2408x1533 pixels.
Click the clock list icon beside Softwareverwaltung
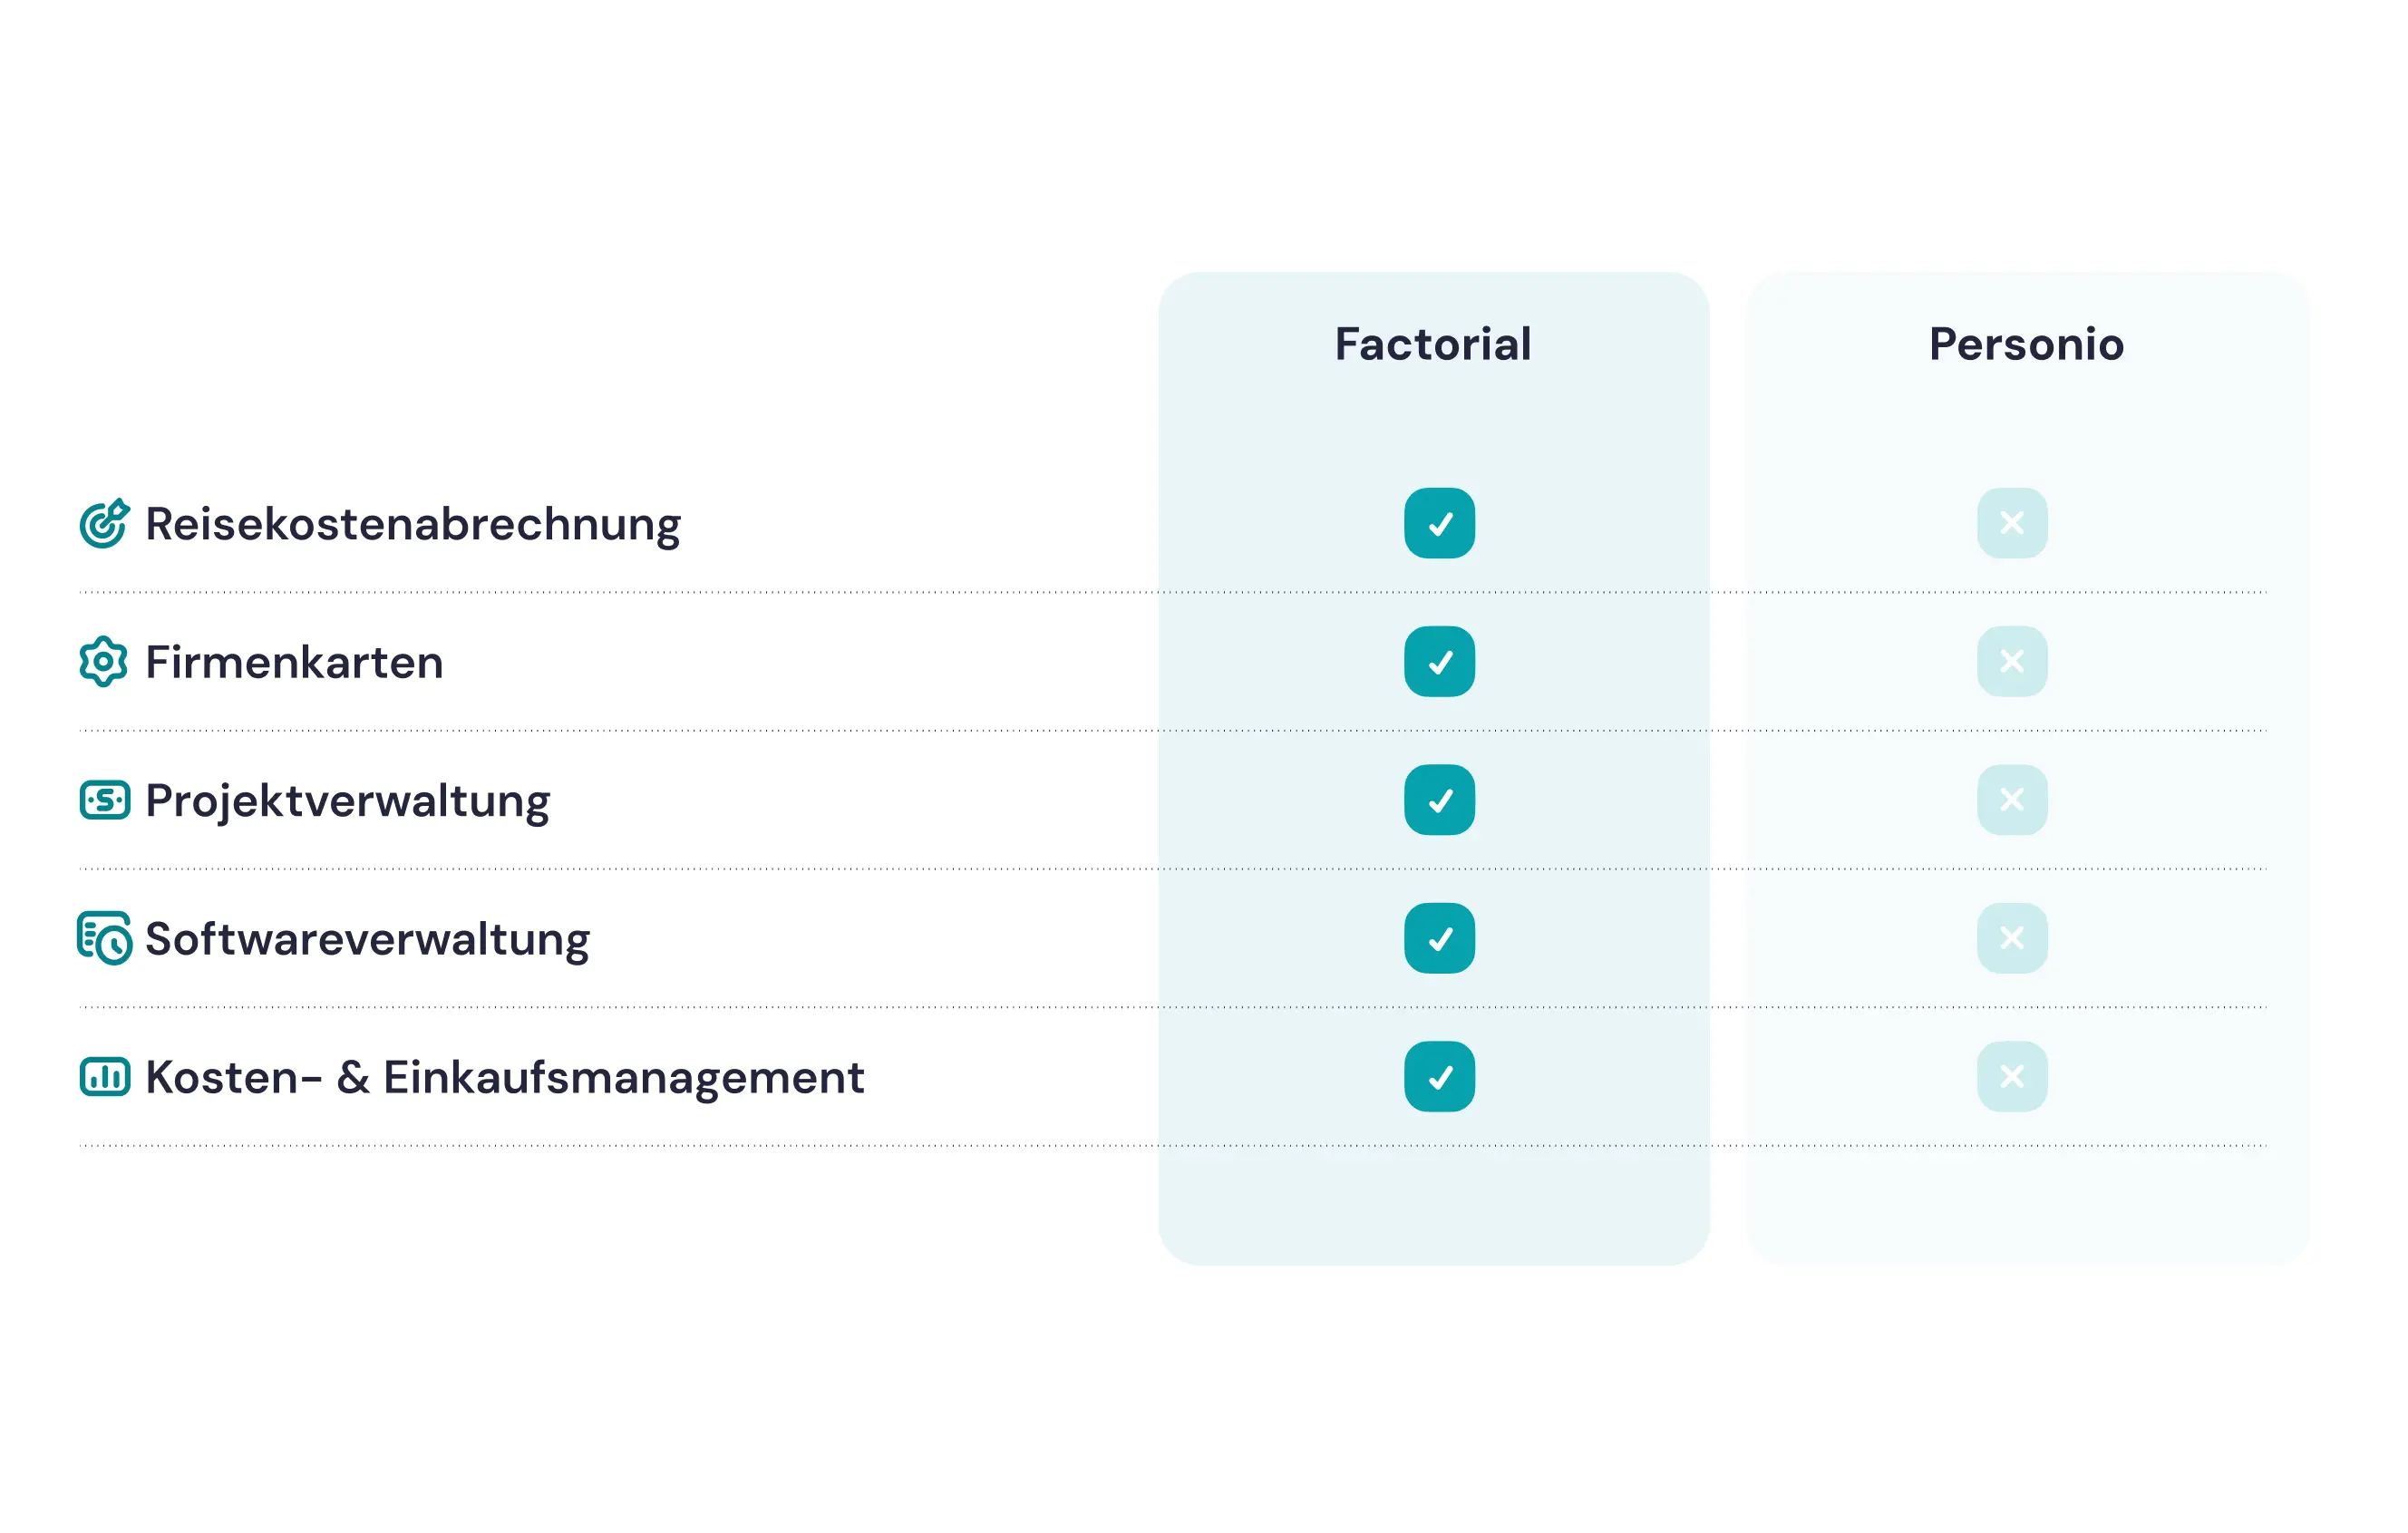(x=105, y=938)
